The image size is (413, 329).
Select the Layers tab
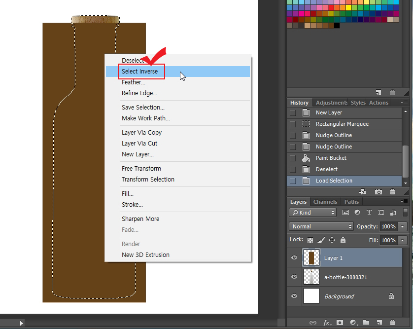tap(299, 202)
